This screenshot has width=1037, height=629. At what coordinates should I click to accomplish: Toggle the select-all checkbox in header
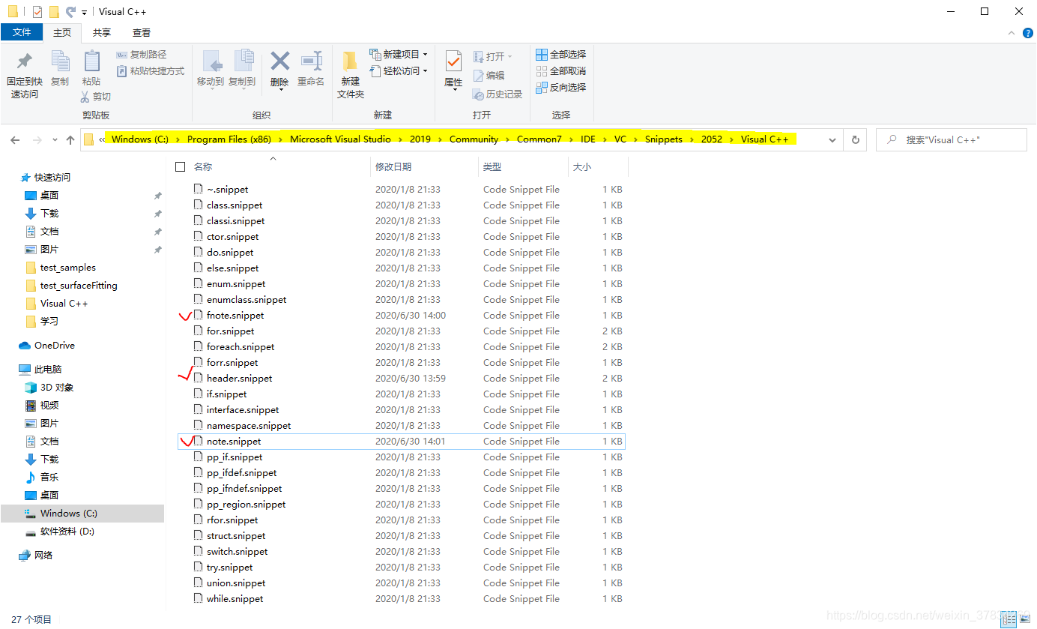[180, 167]
